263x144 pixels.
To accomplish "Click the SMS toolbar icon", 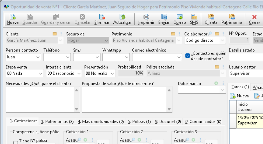I will [x=194, y=17].
